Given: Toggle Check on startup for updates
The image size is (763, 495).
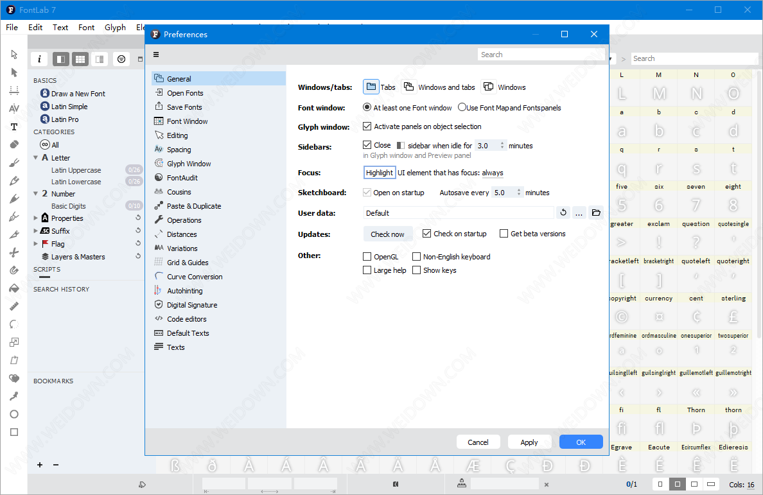Looking at the screenshot, I should (426, 234).
